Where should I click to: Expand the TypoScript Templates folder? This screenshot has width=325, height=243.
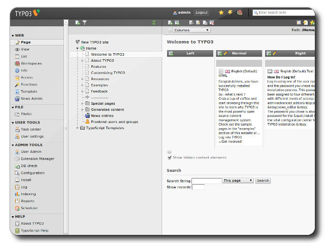(78, 128)
